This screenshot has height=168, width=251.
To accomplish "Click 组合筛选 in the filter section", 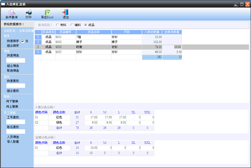I will coord(13,66).
